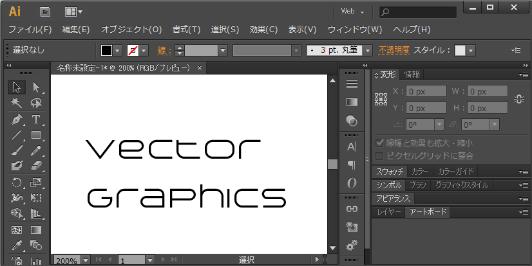
Task: Toggle constrain width and height proportions
Action: [518, 99]
